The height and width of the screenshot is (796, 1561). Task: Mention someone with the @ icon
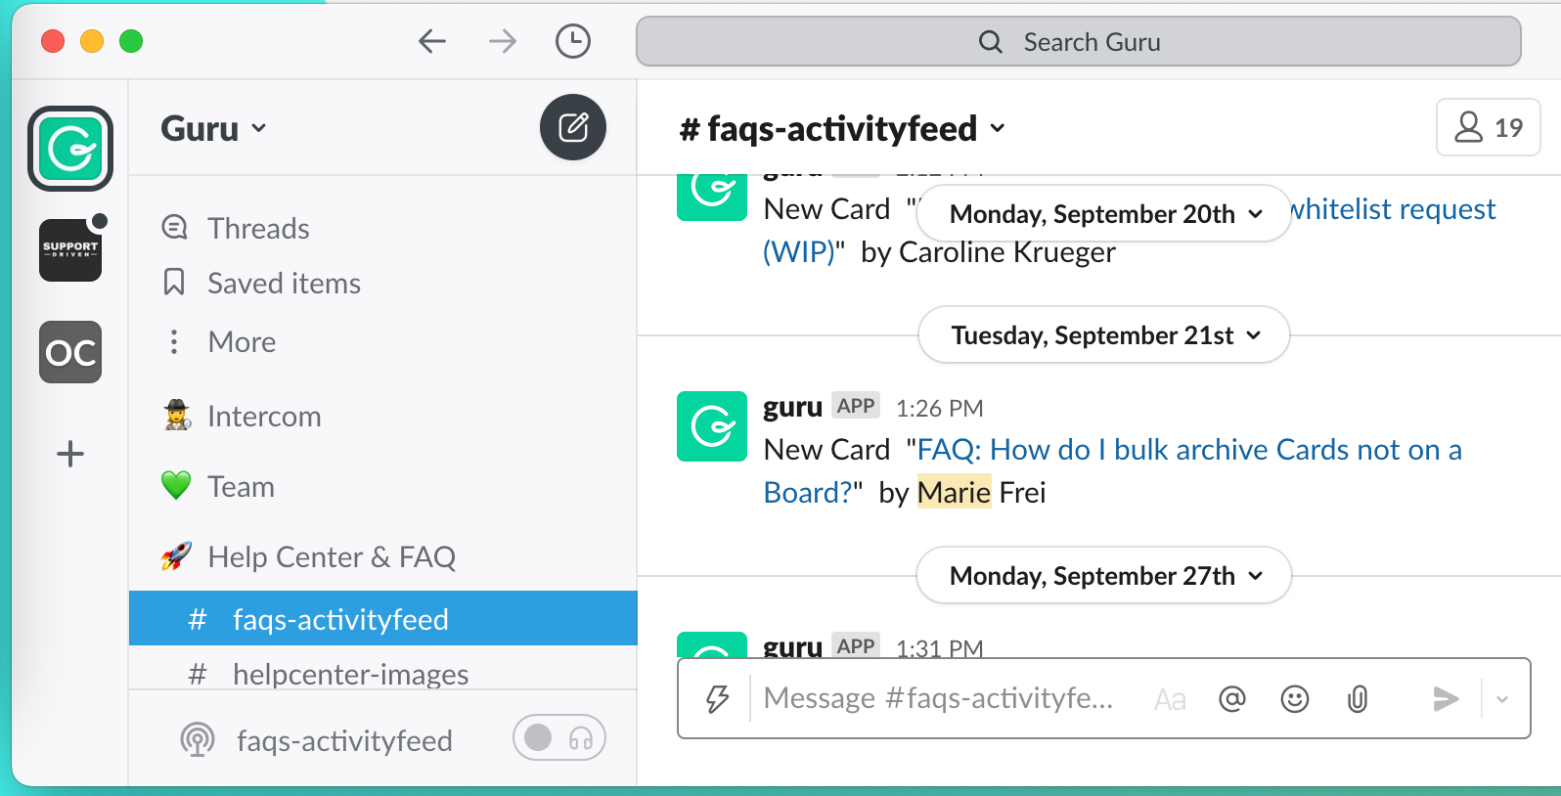[1232, 698]
